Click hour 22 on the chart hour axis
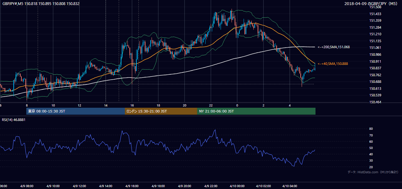Viewport: 402px width, 189px height. click(x=211, y=106)
